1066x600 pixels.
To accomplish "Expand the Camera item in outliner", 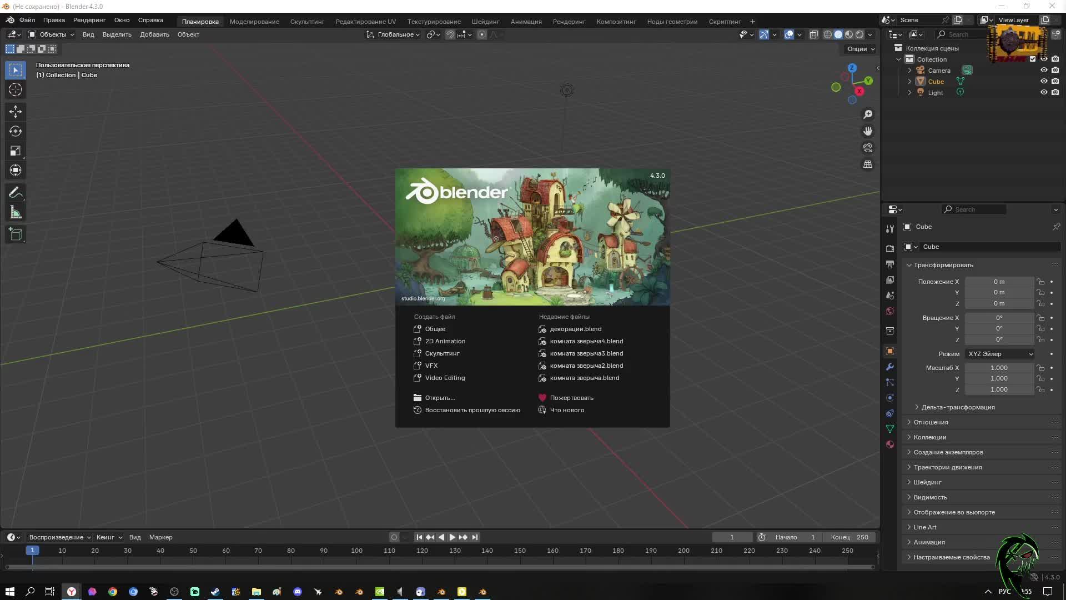I will (909, 71).
